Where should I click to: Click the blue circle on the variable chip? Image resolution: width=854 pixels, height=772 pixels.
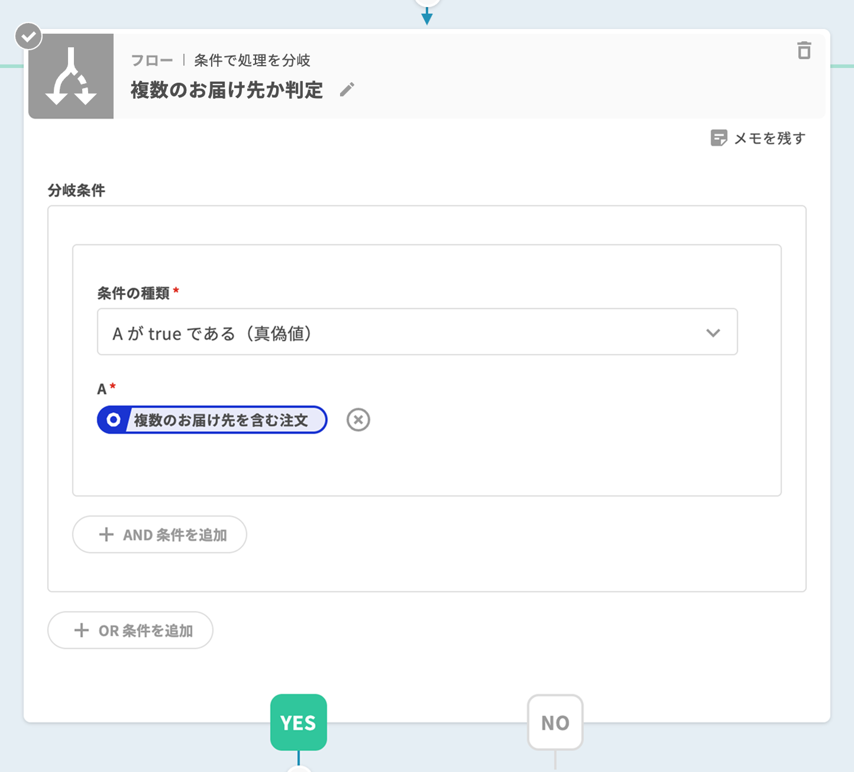[113, 420]
